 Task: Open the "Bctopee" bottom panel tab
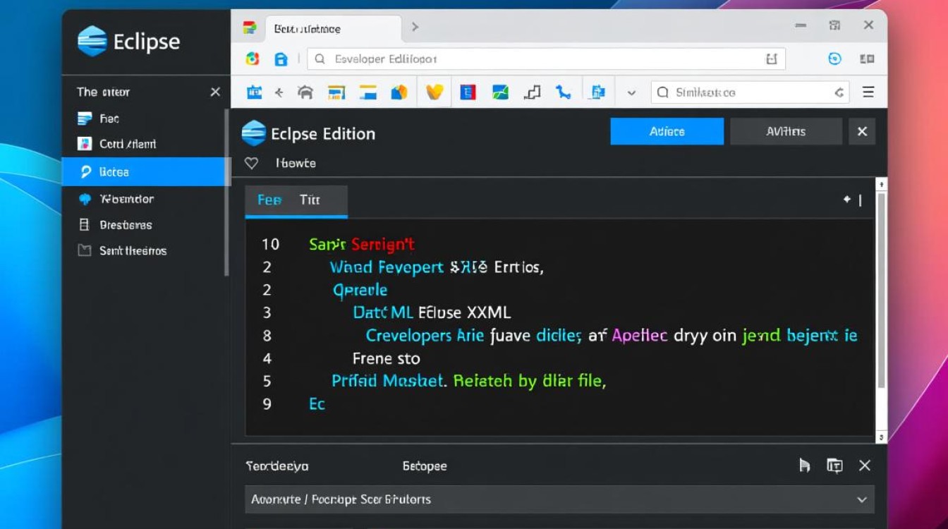pyautogui.click(x=425, y=466)
